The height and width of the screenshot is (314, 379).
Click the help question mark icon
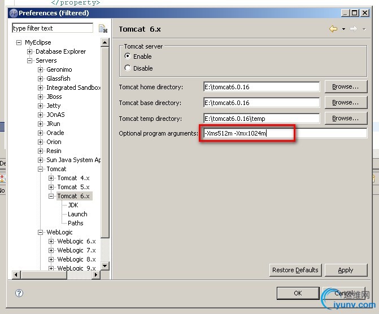tap(19, 293)
